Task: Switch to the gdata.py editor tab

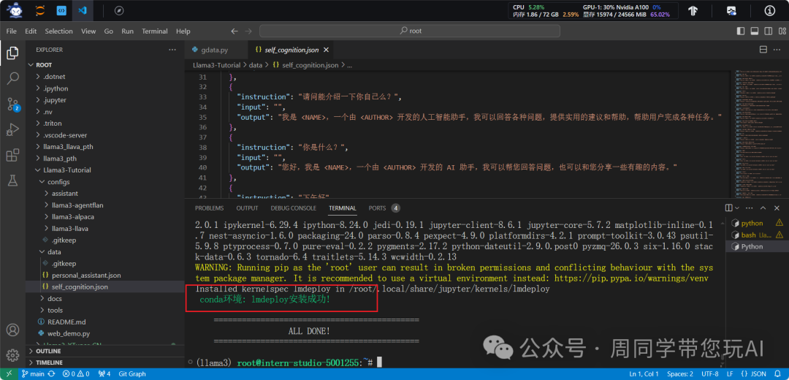Action: click(216, 50)
